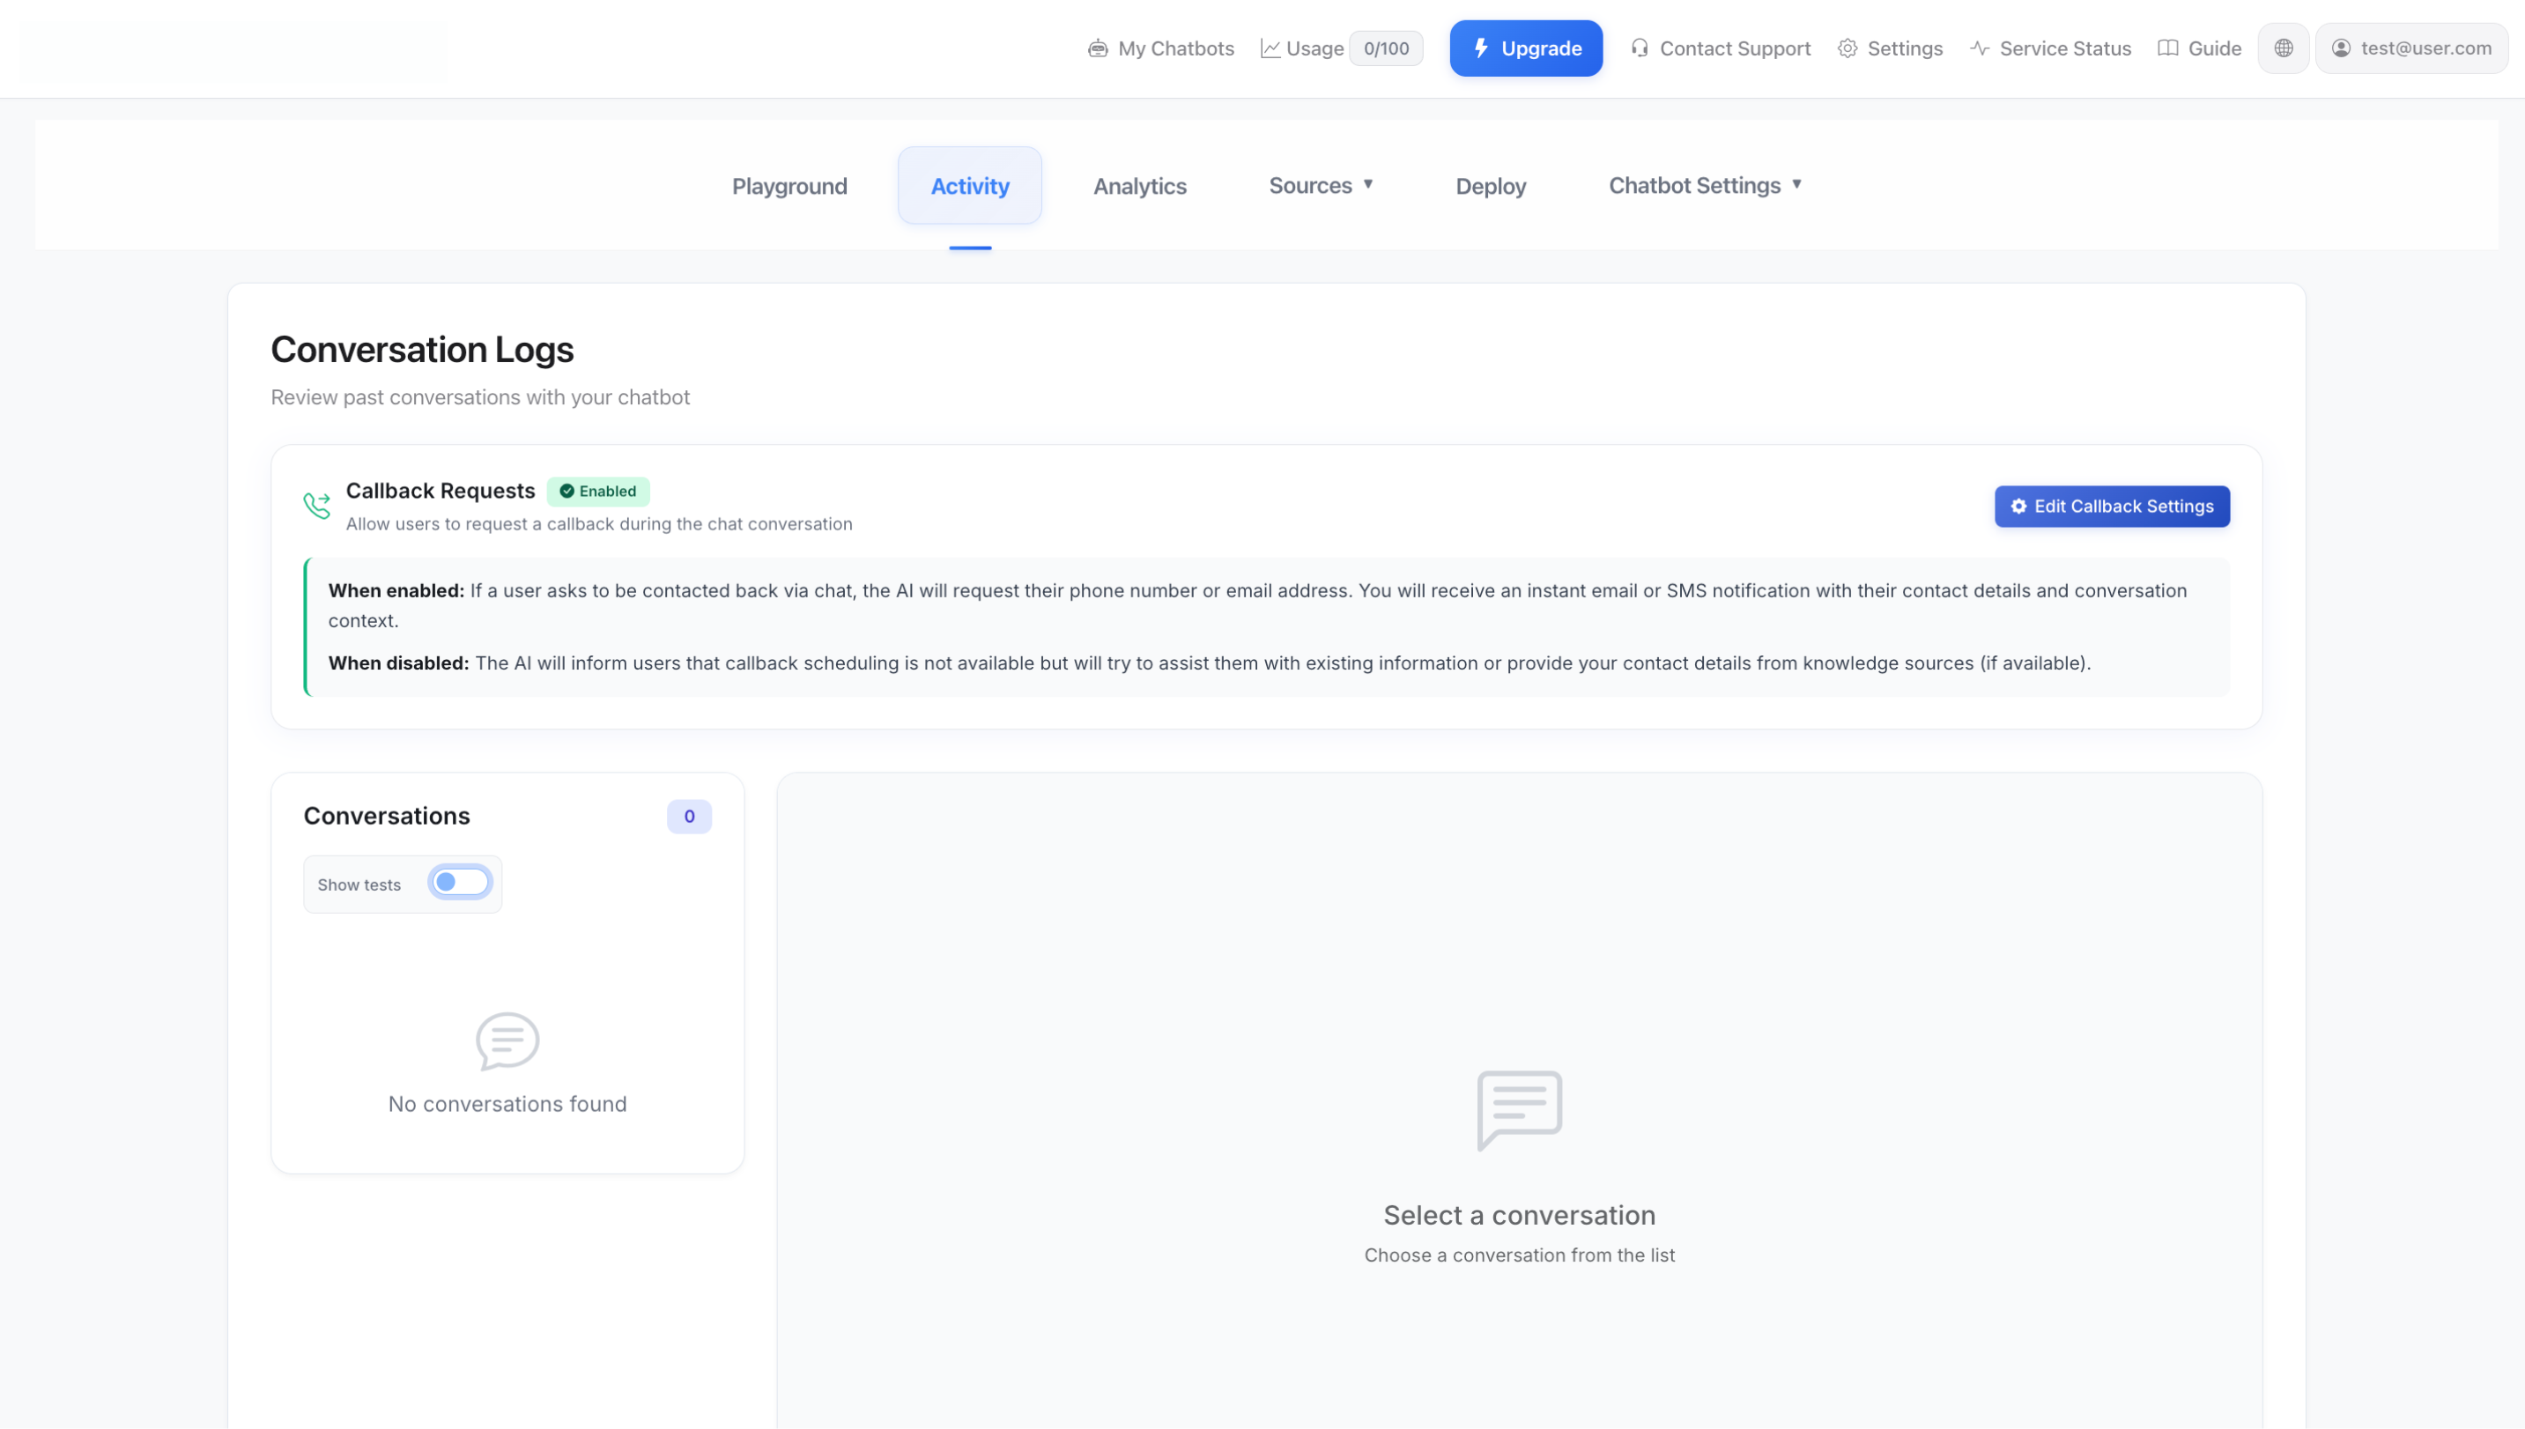Open Settings via the gear icon
Image resolution: width=2525 pixels, height=1429 pixels.
point(1846,47)
